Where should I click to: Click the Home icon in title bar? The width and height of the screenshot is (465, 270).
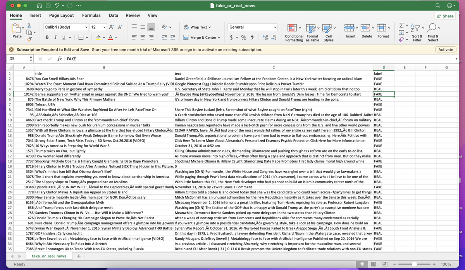[x=40, y=5]
